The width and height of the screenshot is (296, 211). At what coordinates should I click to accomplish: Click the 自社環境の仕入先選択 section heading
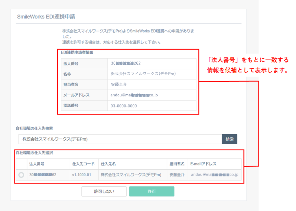(x=34, y=153)
